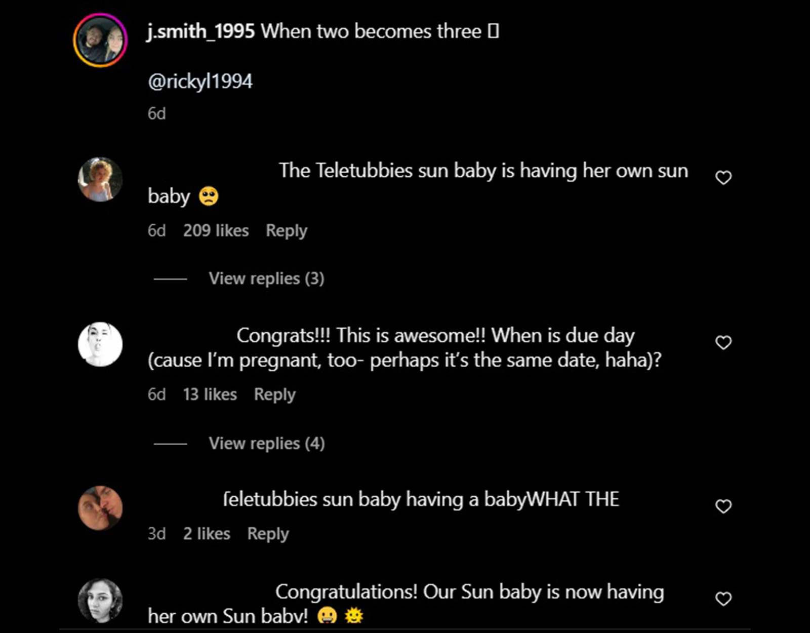Select the 3d timestamp on WHAT THE comment
This screenshot has height=633, width=810.
click(x=157, y=533)
